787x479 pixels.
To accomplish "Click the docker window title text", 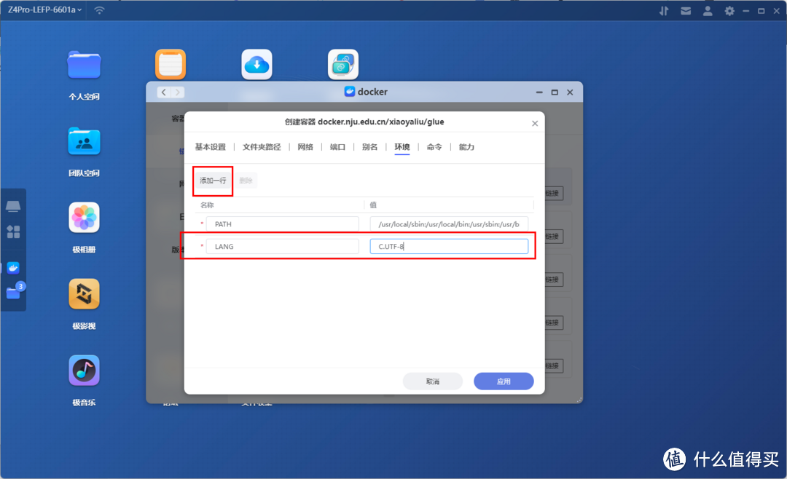I will click(x=372, y=92).
